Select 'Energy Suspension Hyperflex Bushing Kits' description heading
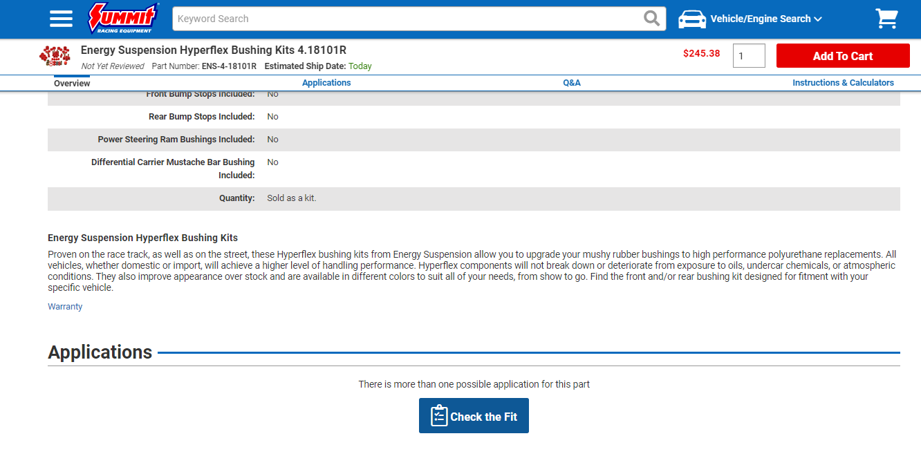Image resolution: width=921 pixels, height=465 pixels. [142, 238]
